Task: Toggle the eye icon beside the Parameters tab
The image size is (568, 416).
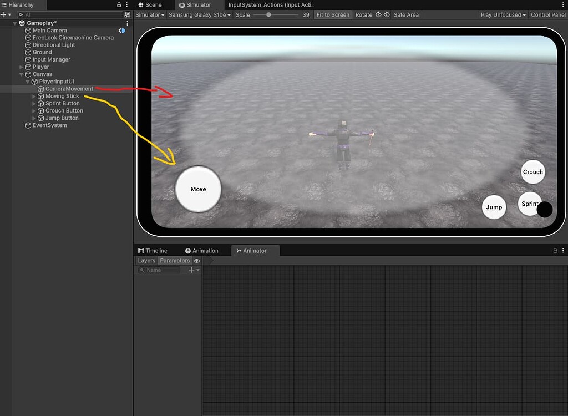Action: pos(196,260)
